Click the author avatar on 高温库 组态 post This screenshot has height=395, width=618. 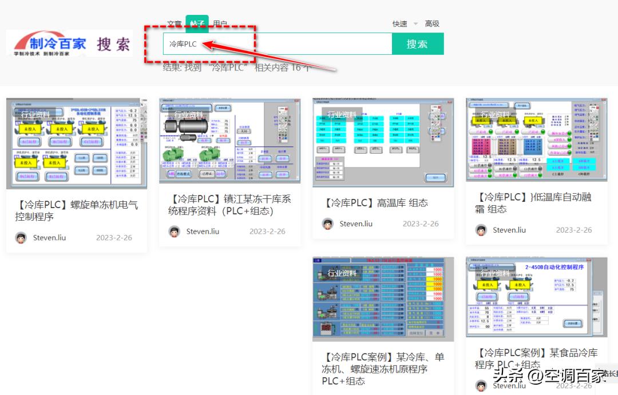pos(327,224)
